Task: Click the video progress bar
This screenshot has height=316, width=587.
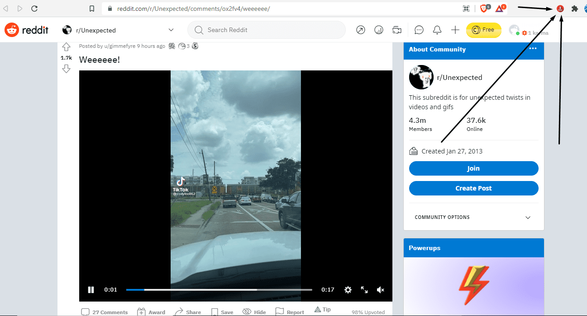Action: [x=219, y=290]
